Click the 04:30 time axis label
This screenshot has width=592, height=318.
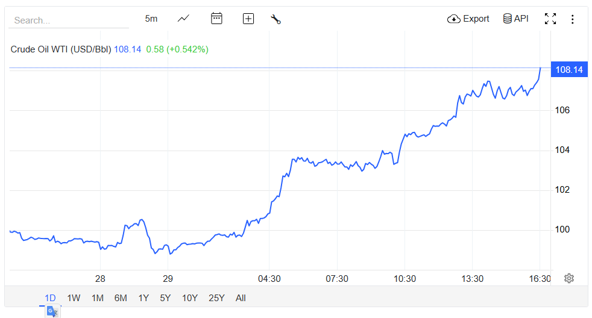269,279
